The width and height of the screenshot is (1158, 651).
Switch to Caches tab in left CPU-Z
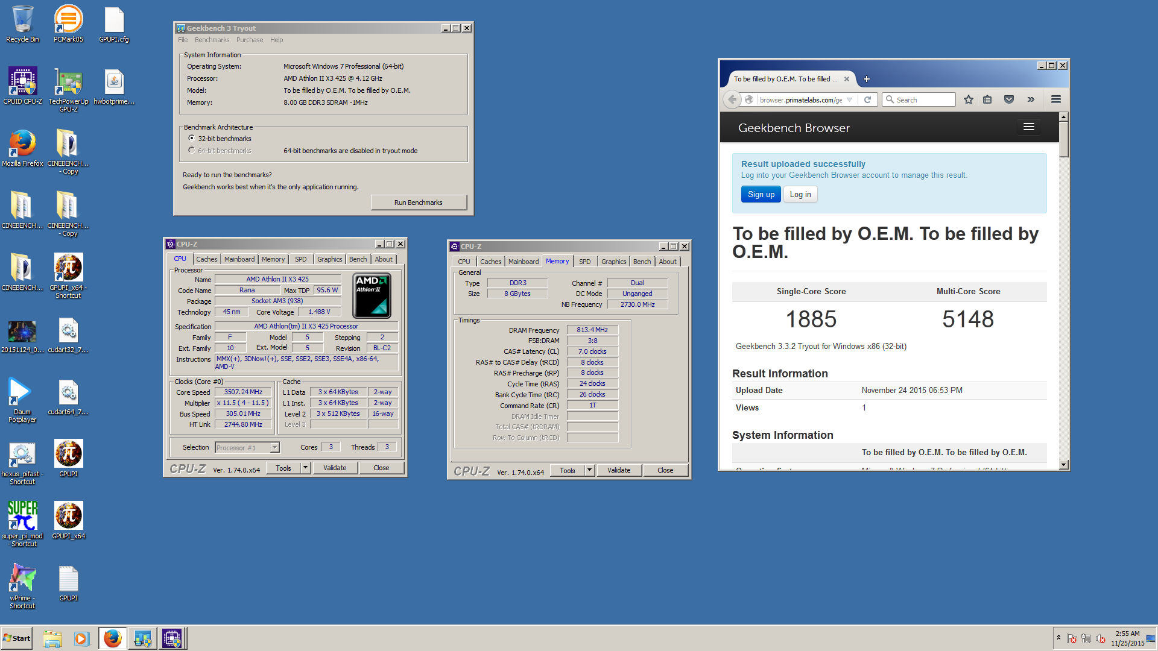click(207, 259)
